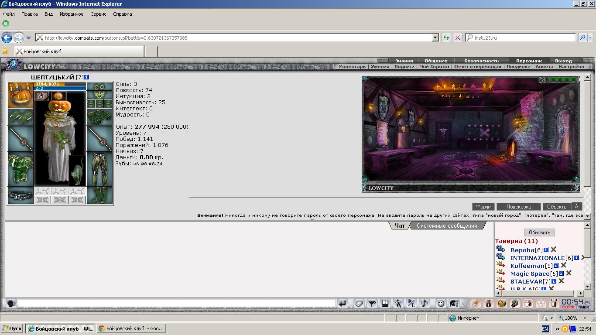Expand the search provider dropdown arrow
Image resolution: width=596 pixels, height=335 pixels.
(591, 38)
